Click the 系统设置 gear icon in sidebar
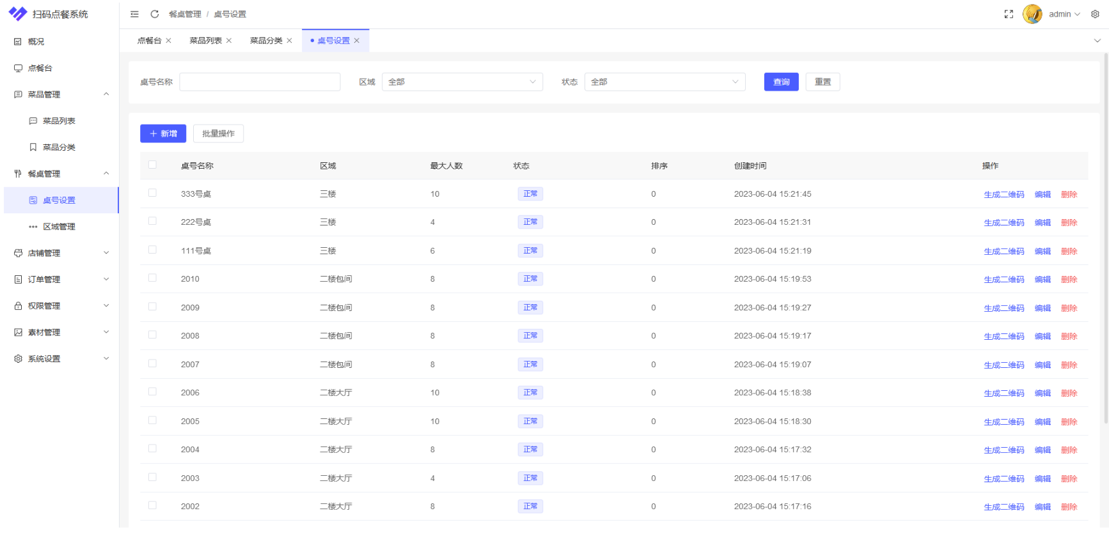The height and width of the screenshot is (548, 1109). [x=18, y=359]
